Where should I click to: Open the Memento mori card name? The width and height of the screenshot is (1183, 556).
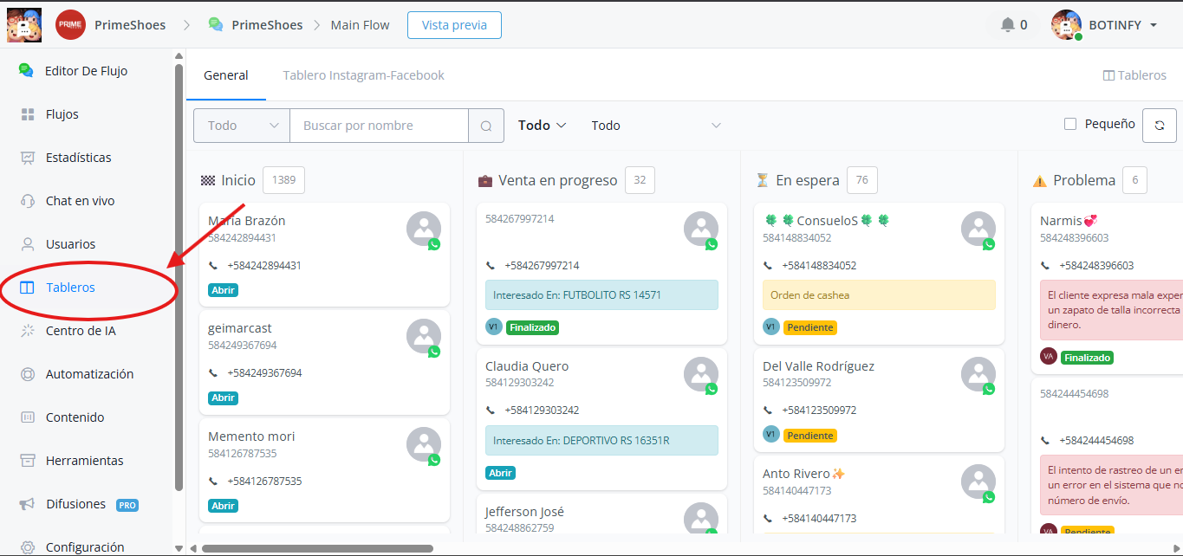(x=251, y=436)
